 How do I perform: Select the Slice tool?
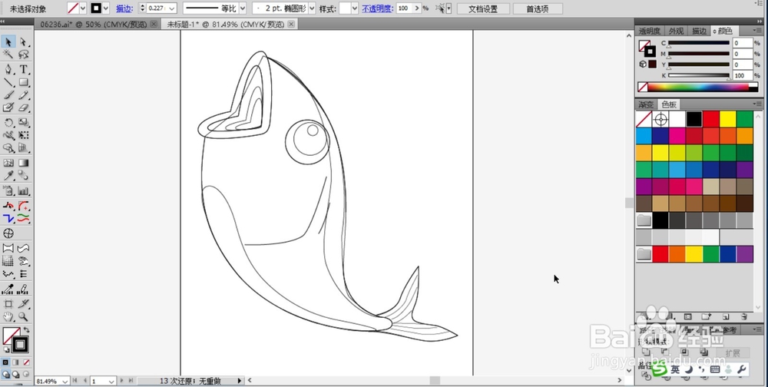(23, 304)
